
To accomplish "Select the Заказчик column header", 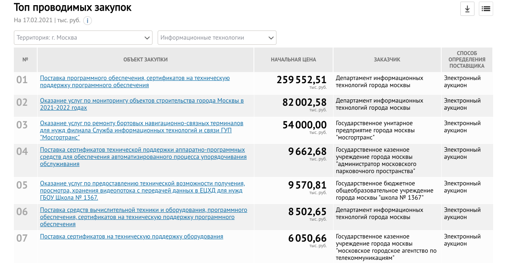I will [387, 60].
